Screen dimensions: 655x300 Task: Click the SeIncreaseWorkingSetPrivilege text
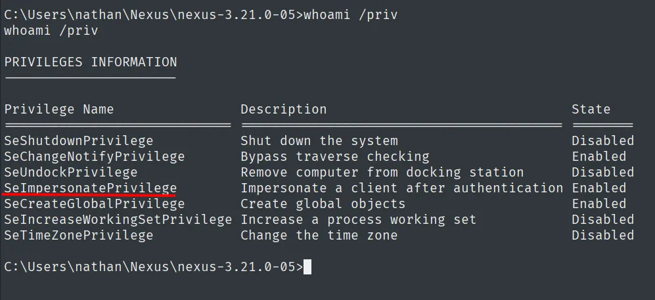tap(118, 220)
